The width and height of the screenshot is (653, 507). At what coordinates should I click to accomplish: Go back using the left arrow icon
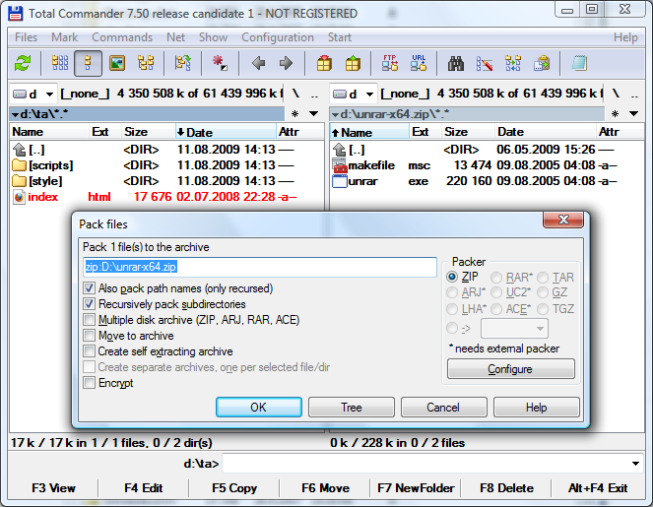258,64
